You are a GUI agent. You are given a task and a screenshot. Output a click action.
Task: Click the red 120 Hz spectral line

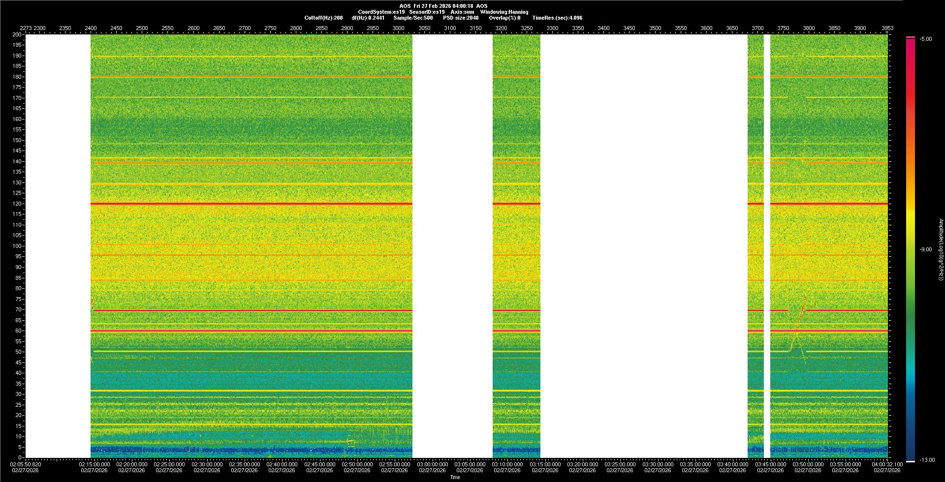point(251,204)
